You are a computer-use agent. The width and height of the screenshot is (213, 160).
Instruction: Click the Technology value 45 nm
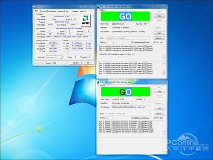coord(50,25)
